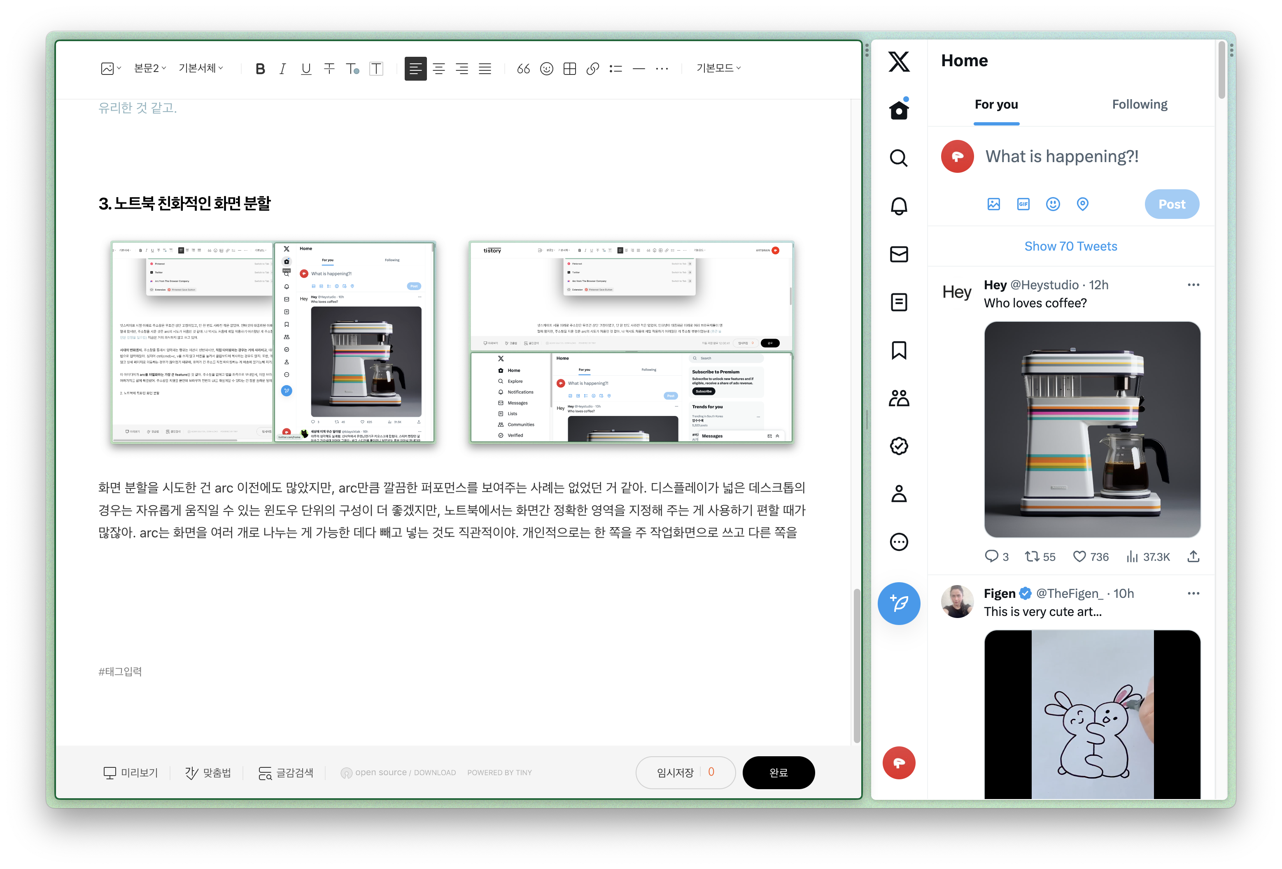This screenshot has width=1282, height=869.
Task: Open the text color picker icon
Action: click(x=352, y=69)
